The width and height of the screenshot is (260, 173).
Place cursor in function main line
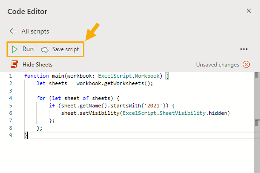point(96,76)
